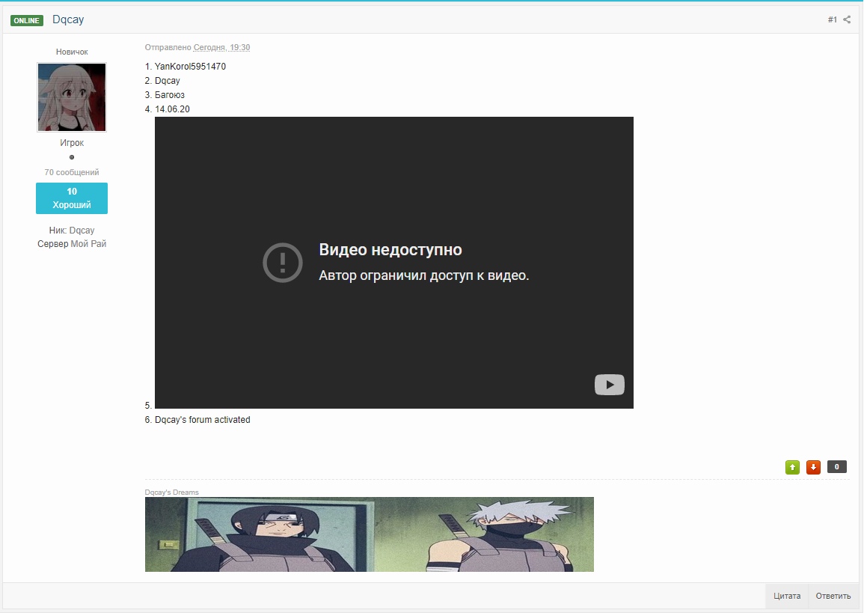Screen dimensions: 864x613
Task: Select the date 14.06.20
Action: coord(172,109)
